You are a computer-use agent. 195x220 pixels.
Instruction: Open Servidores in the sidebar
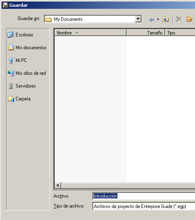[22, 86]
